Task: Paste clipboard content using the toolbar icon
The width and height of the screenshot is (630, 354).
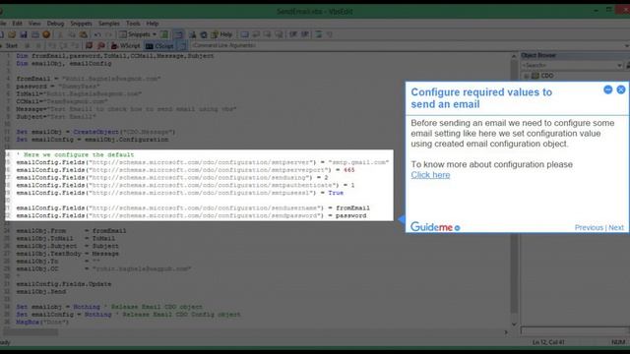Action: (84, 34)
